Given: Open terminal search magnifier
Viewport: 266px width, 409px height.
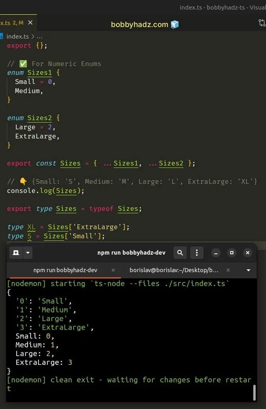Looking at the screenshot, I should point(180,253).
